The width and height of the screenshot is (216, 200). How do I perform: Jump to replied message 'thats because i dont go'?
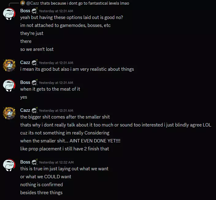[85, 3]
